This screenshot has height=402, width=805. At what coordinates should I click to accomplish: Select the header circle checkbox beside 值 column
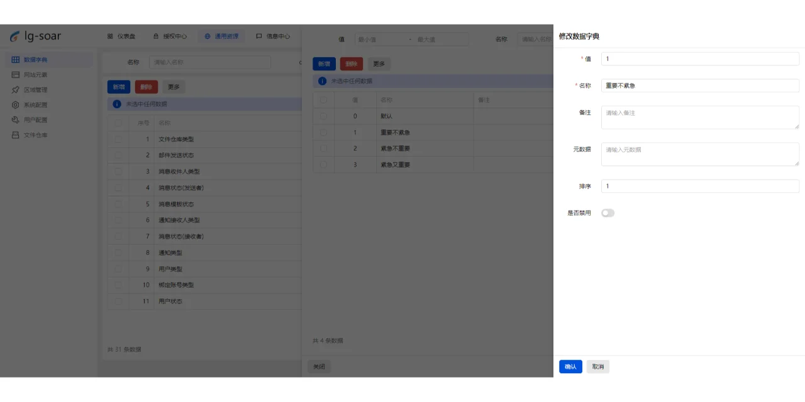[x=323, y=100]
